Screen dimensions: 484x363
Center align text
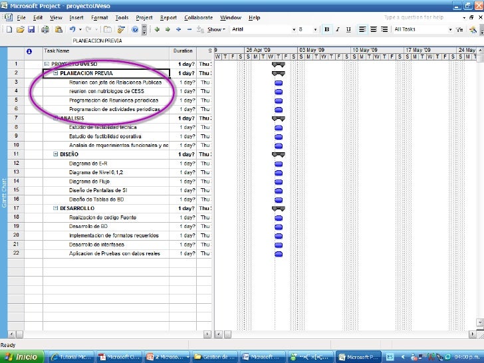(x=374, y=30)
